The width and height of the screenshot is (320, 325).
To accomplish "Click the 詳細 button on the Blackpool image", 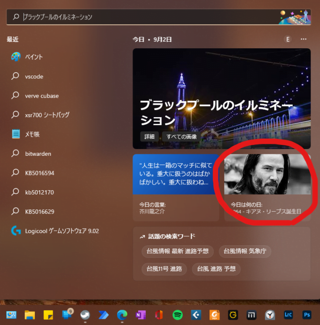I will coord(150,136).
